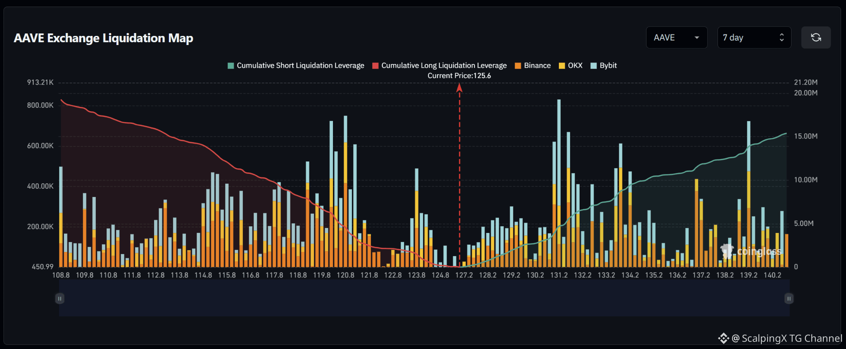The height and width of the screenshot is (349, 846).
Task: Toggle the Bybit legend entry
Action: (604, 66)
